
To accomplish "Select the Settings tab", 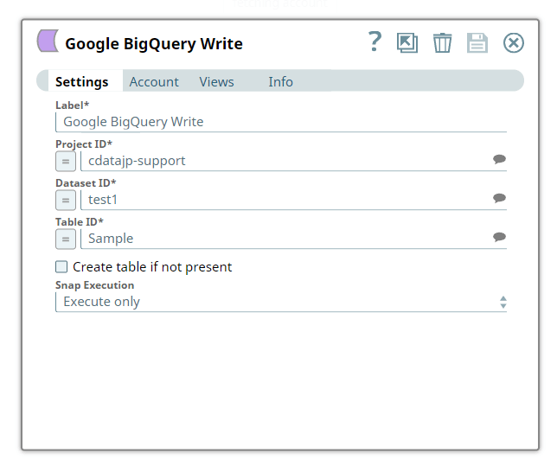I will coord(82,82).
